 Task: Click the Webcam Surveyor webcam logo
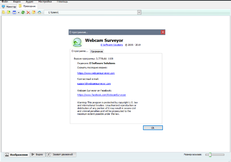pos(77,42)
